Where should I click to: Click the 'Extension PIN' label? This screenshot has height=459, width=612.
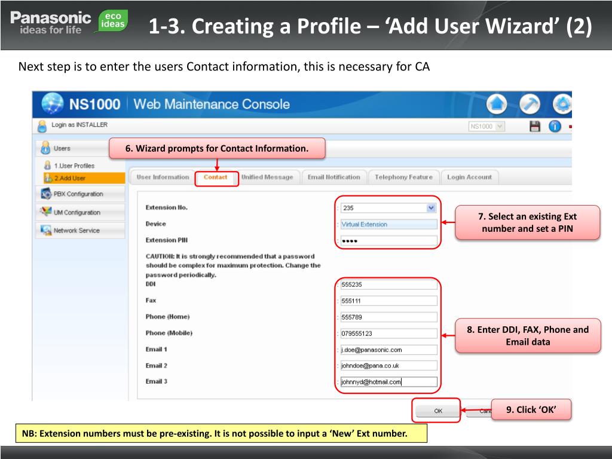[167, 240]
